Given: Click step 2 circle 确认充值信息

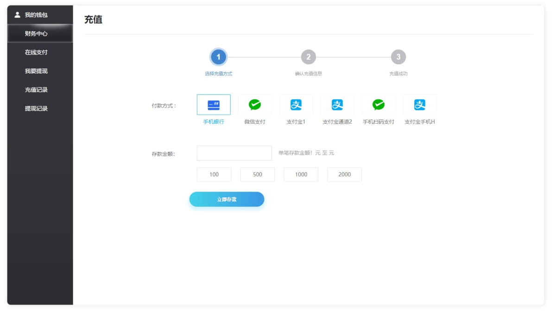Looking at the screenshot, I should click(309, 57).
